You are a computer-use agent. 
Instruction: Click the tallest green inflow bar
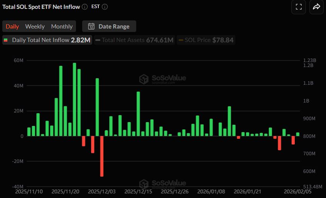[x=74, y=99]
